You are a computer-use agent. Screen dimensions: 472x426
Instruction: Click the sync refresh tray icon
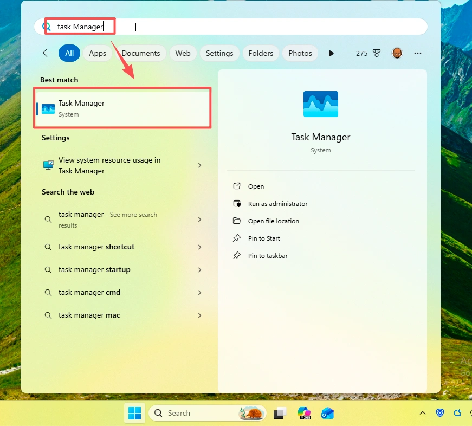coord(457,413)
